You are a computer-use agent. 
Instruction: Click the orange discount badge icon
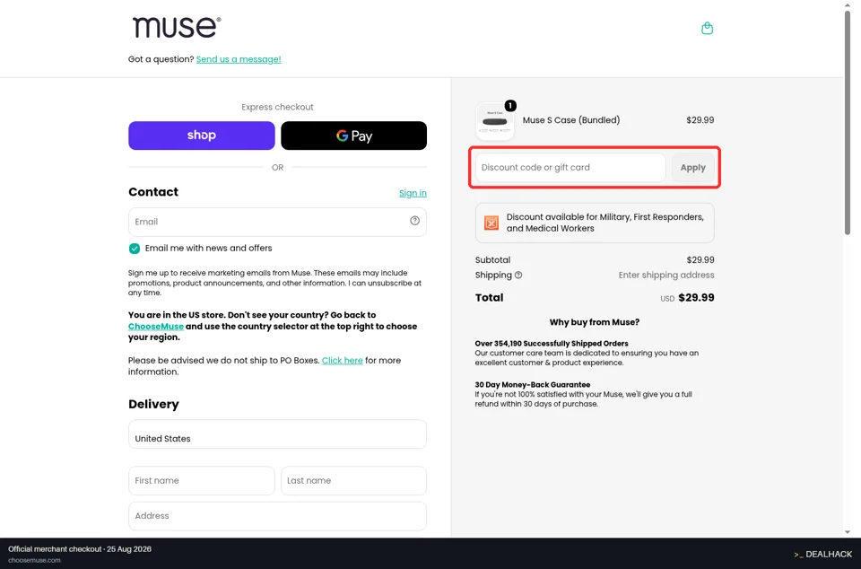click(x=491, y=223)
